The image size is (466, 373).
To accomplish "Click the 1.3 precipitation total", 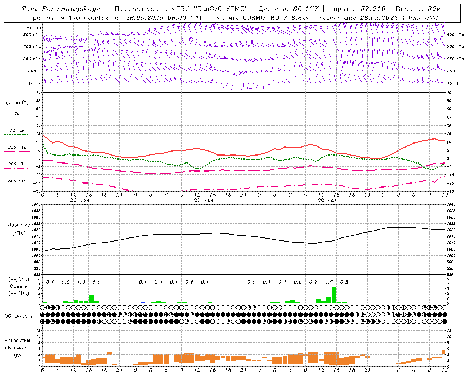I will [x=81, y=282].
